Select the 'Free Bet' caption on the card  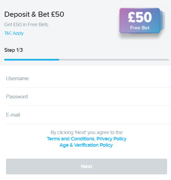(x=140, y=28)
